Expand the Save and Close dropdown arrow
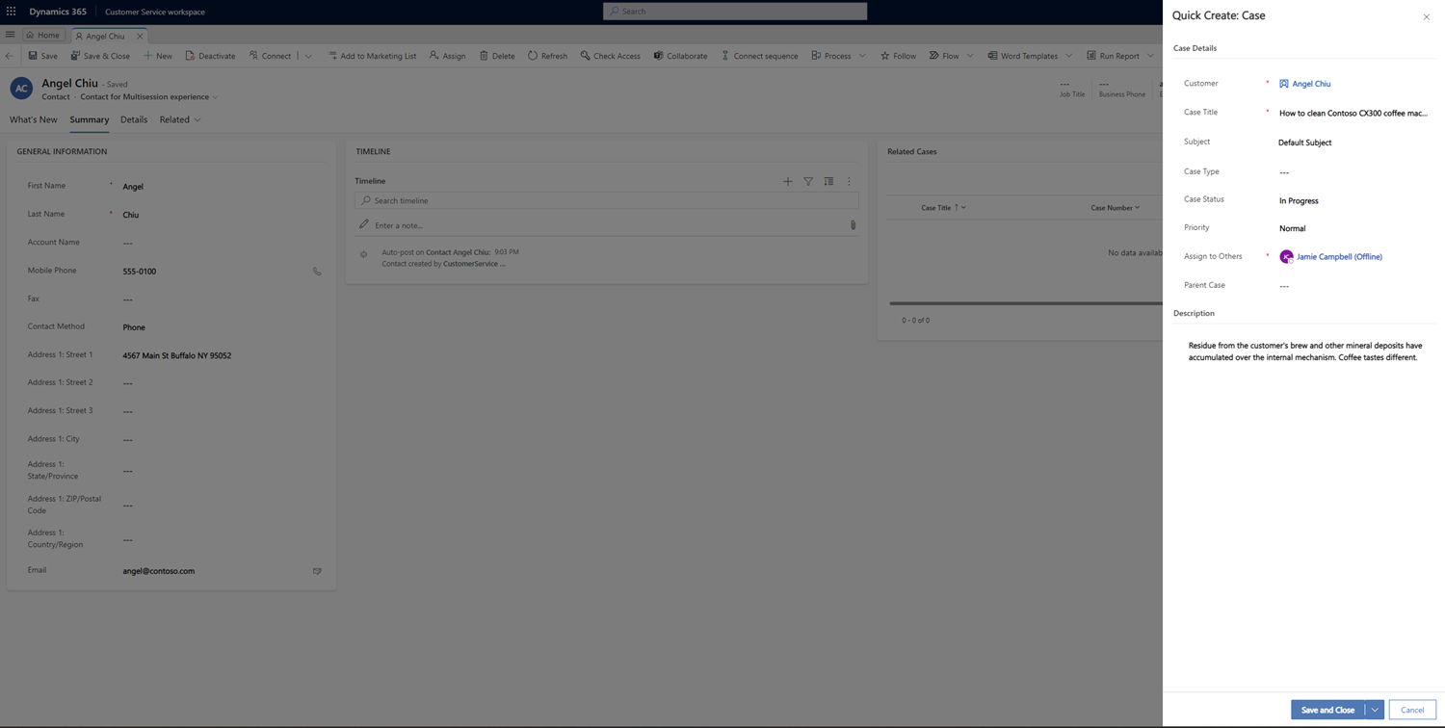Viewport: 1445px width, 728px height. coord(1375,710)
